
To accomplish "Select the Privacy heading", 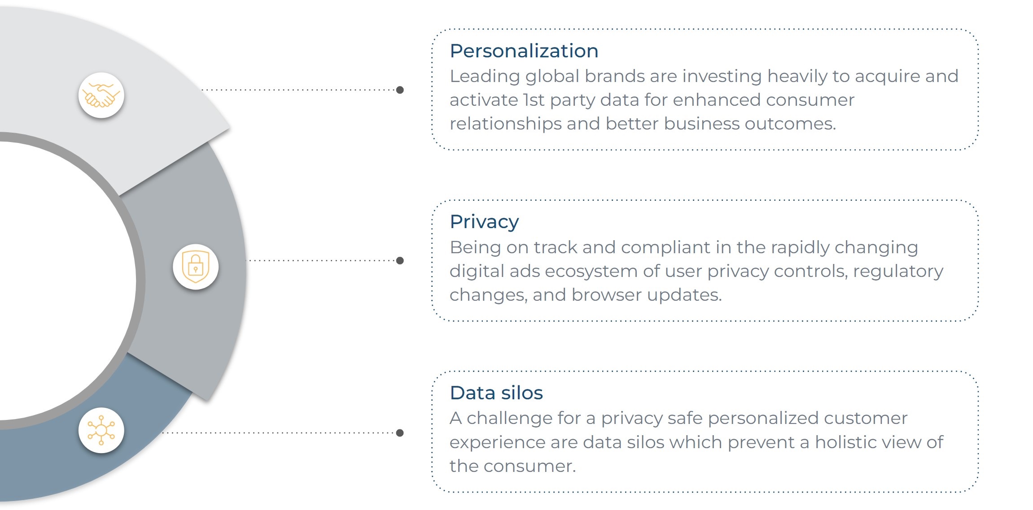I will point(484,222).
